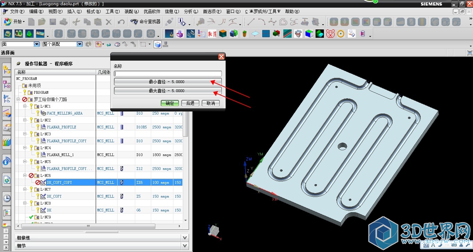This screenshot has height=252, width=473.
Task: Click the 命令查找器 binoculars icon
Action: click(134, 21)
